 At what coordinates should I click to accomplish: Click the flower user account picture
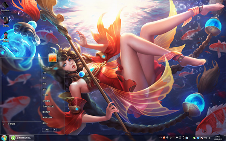[53, 58]
